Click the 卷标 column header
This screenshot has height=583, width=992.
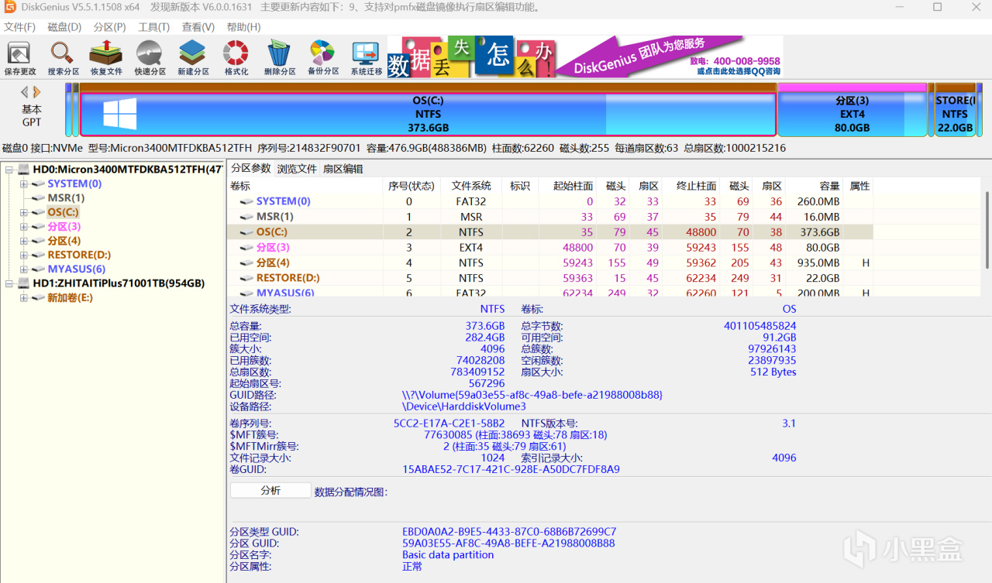pyautogui.click(x=305, y=186)
